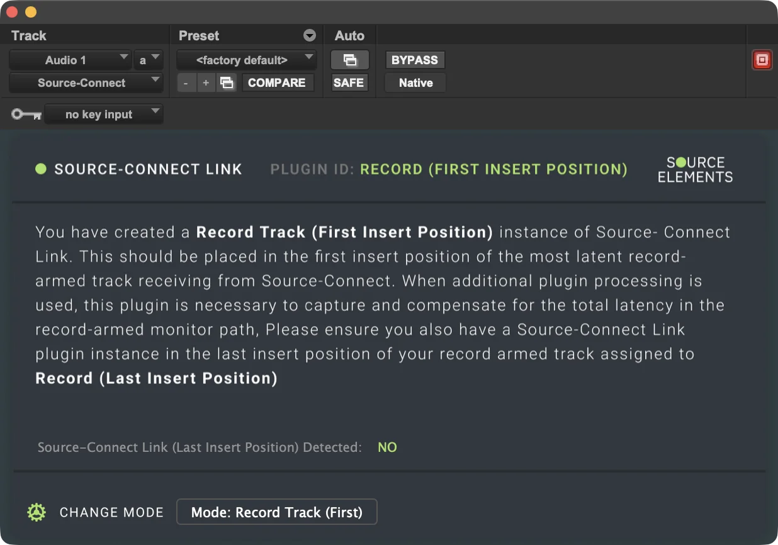
Task: Click bold 'Record (Last Insert Position)' text
Action: click(x=156, y=378)
